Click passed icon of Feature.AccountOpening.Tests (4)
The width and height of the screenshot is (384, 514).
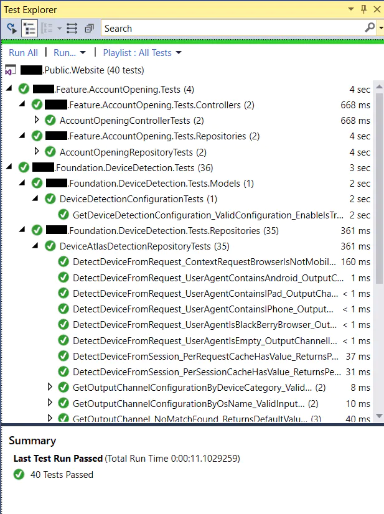(x=24, y=89)
